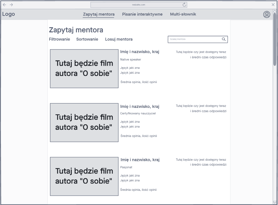Play the Certyfikowany nauczyciel mentor's video
This screenshot has height=205, width=278.
84,122
